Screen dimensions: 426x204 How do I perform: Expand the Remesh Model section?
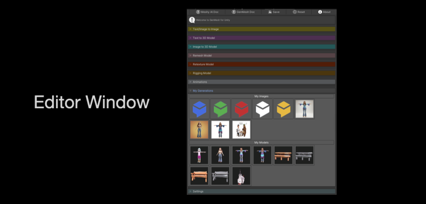pos(202,56)
